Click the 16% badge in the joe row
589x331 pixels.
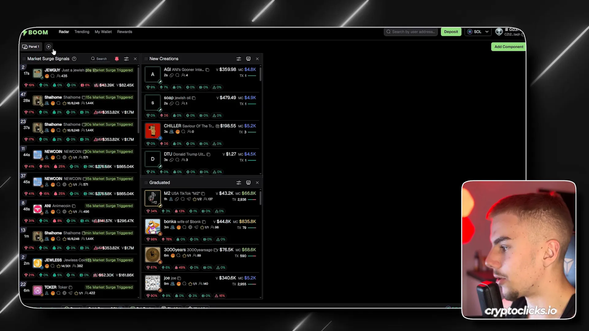pyautogui.click(x=220, y=296)
